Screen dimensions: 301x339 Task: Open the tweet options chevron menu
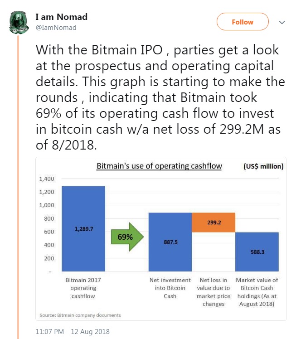(282, 22)
